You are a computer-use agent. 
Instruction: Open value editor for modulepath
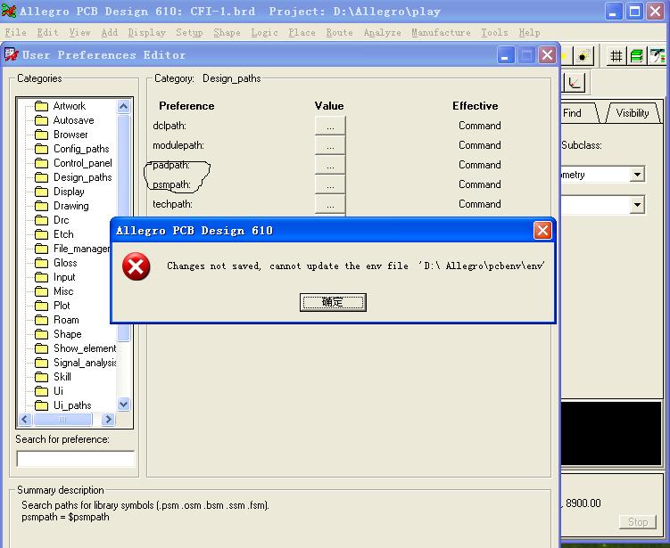pos(330,145)
